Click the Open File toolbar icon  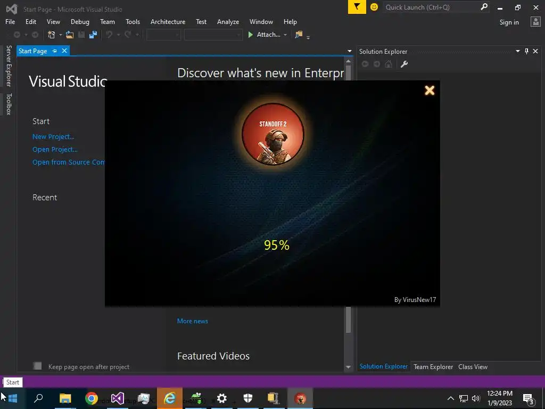pos(70,35)
